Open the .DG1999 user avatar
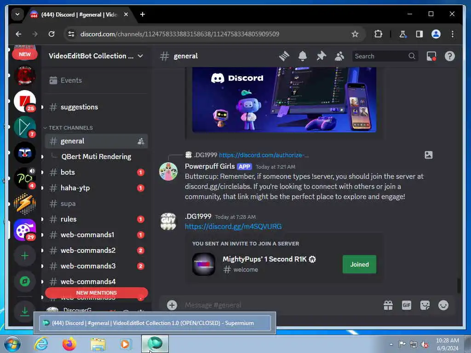The height and width of the screenshot is (353, 471). point(168,222)
